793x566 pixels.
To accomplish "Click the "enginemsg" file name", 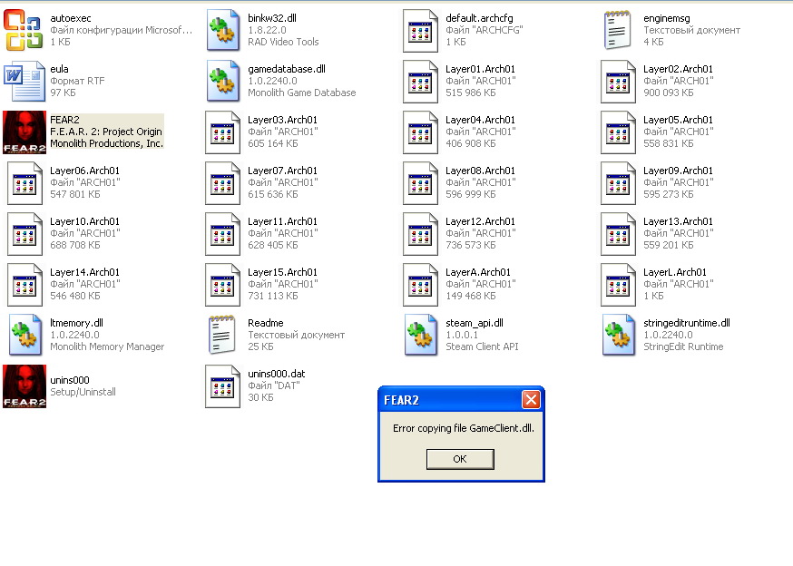I will [667, 18].
